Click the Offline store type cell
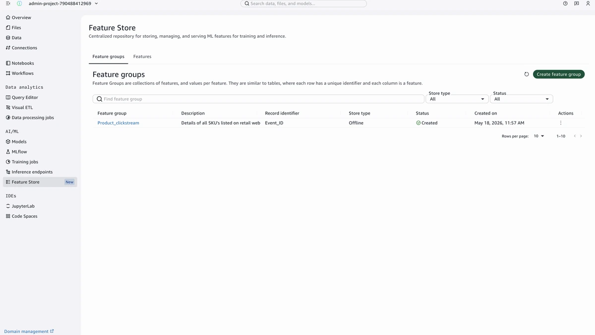 click(356, 123)
